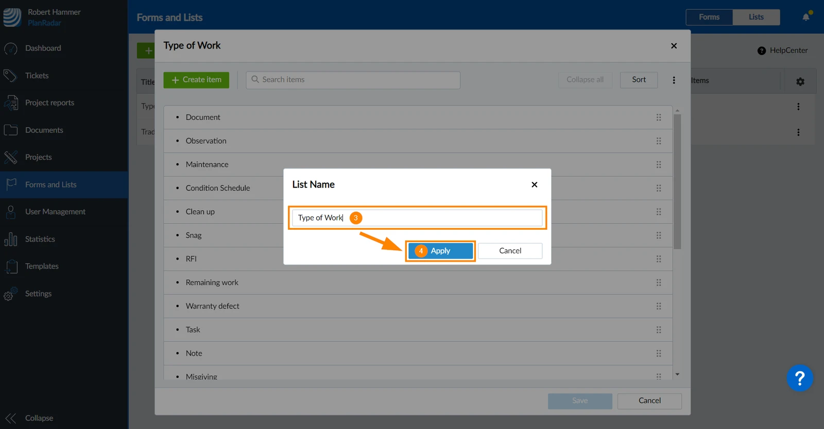Open Dashboard from the sidebar

43,48
